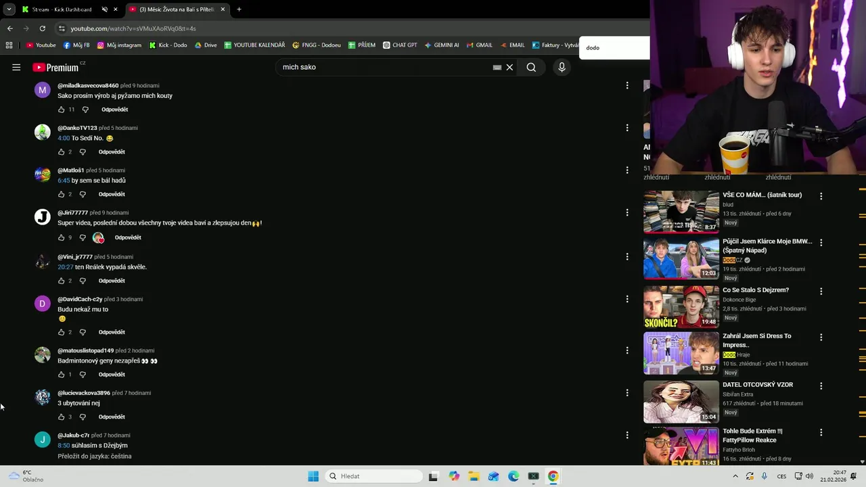866x487 pixels.
Task: Open Chrome apps grid in bookmarks bar
Action: coord(9,45)
